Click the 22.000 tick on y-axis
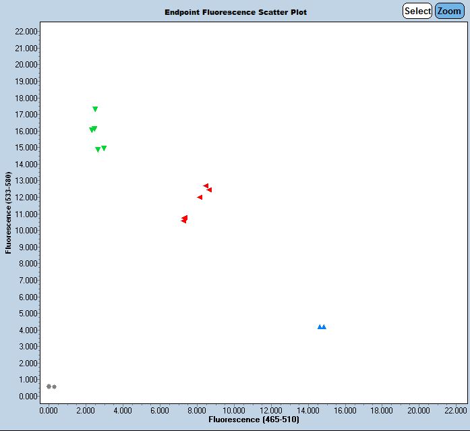 [26, 32]
